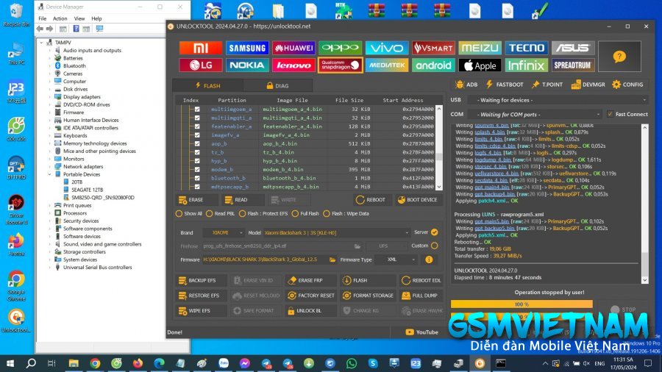This screenshot has width=662, height=372.
Task: Open the Android tile
Action: click(x=433, y=65)
